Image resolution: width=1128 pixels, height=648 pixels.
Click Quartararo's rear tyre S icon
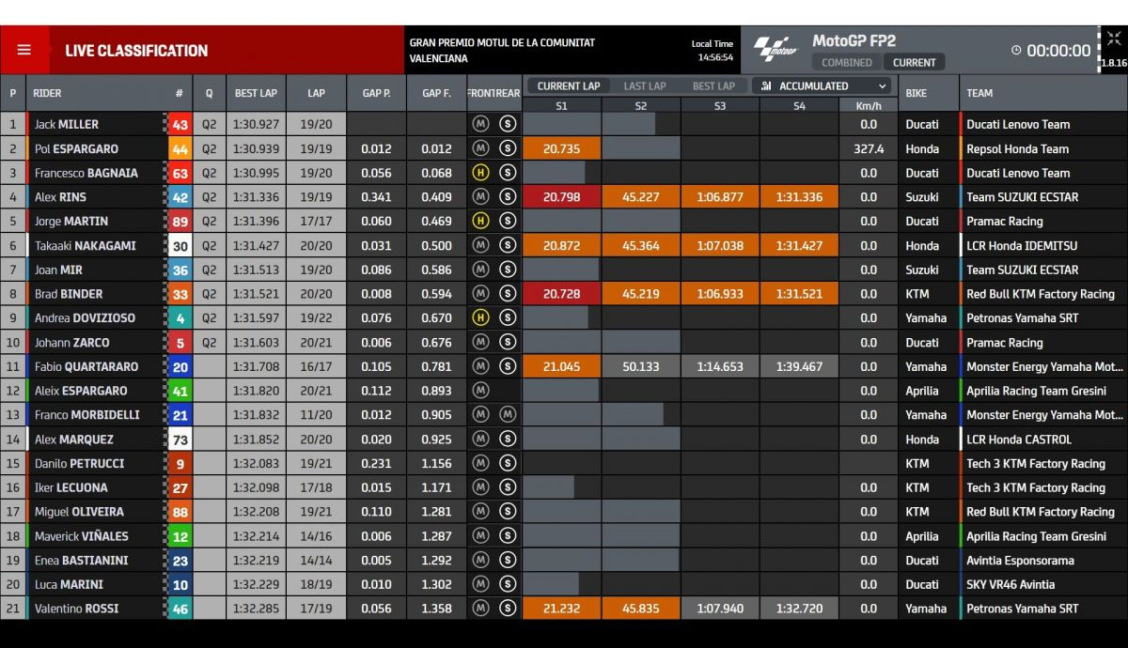(x=508, y=366)
